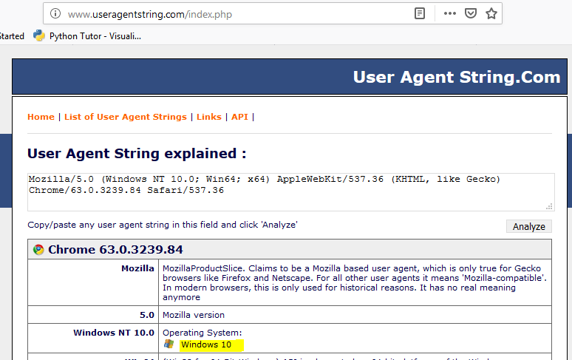Open page actions three-dot menu
This screenshot has width=572, height=360.
(450, 14)
